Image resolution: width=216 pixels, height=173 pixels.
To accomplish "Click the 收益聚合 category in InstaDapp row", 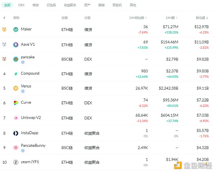I will coord(92,133).
